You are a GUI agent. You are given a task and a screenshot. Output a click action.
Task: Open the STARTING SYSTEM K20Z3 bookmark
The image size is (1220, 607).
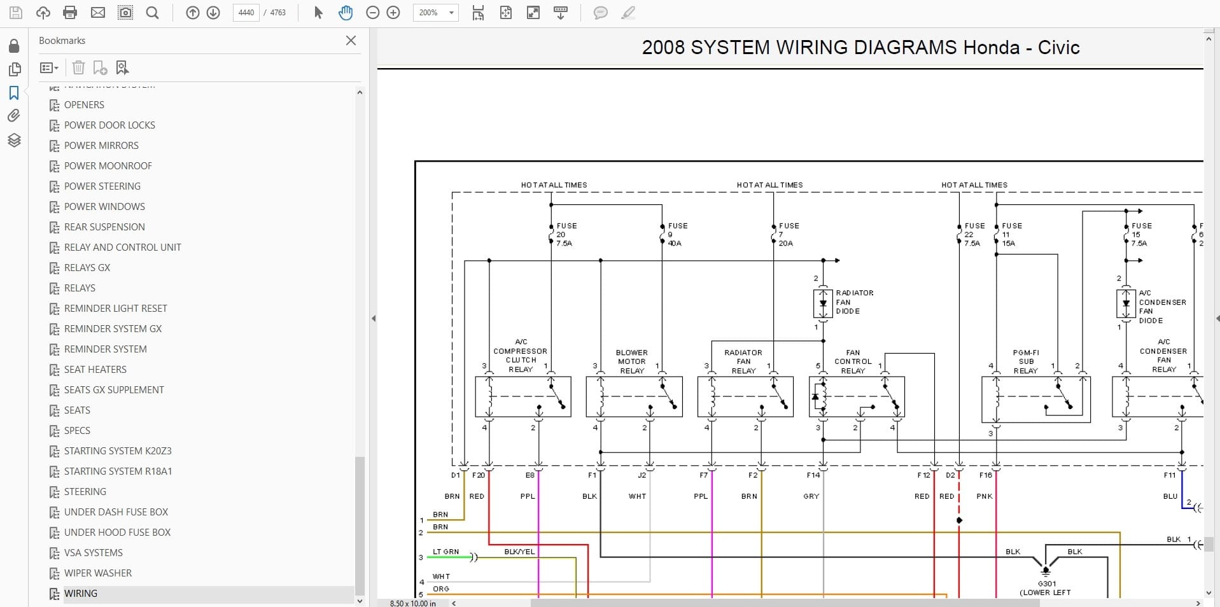[x=118, y=450]
